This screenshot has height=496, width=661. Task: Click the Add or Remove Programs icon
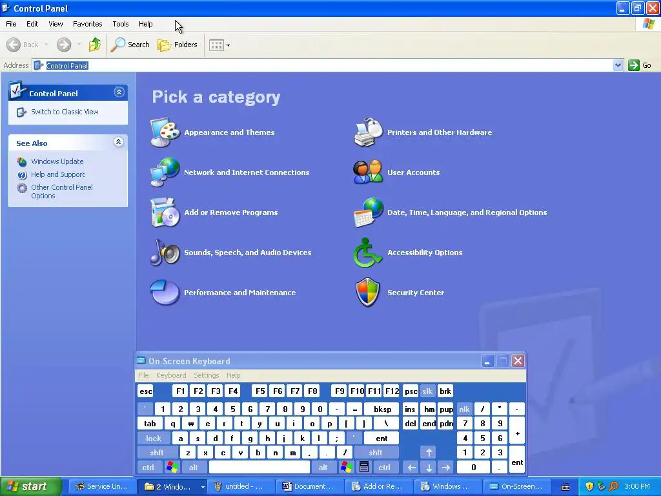[165, 212]
